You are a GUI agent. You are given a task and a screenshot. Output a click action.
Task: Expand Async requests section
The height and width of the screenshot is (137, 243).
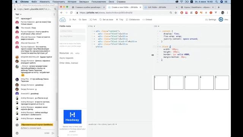66,58
